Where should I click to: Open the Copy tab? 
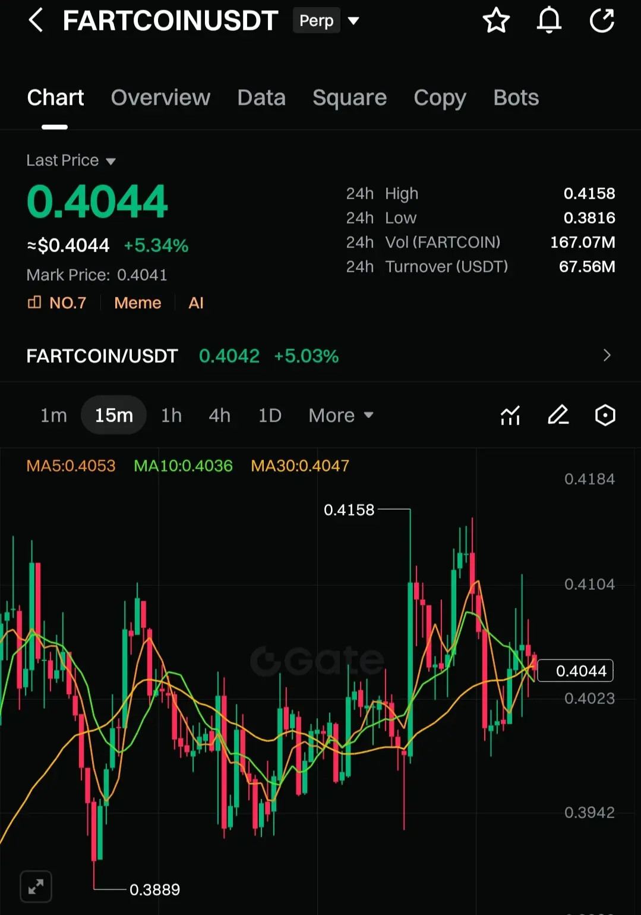click(440, 98)
